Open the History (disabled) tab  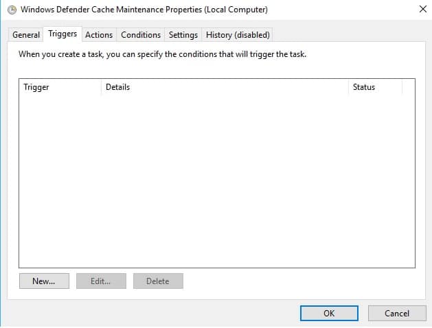(238, 34)
